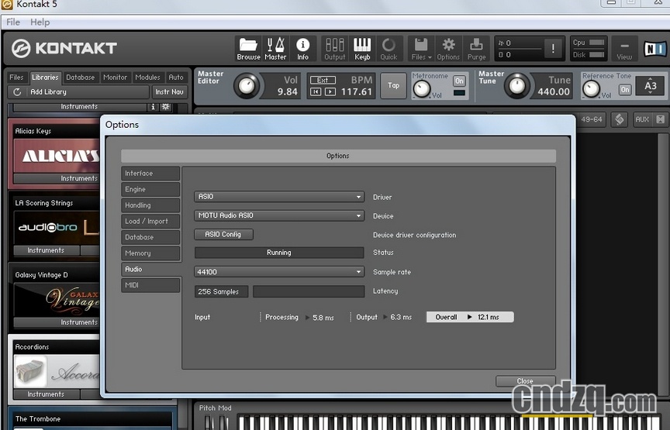670x430 pixels.
Task: Toggle the minimized View icon
Action: [624, 49]
